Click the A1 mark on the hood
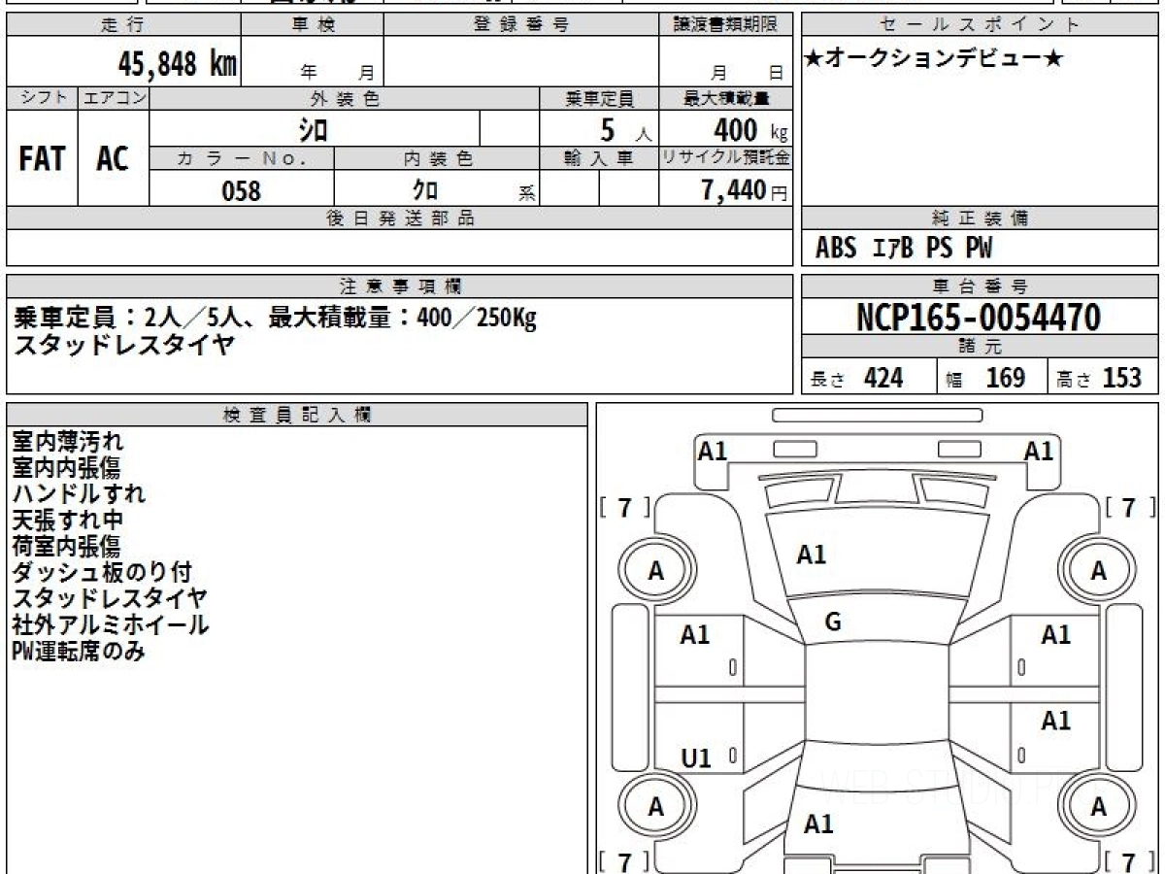Viewport: 1165px width, 874px height. 812,555
